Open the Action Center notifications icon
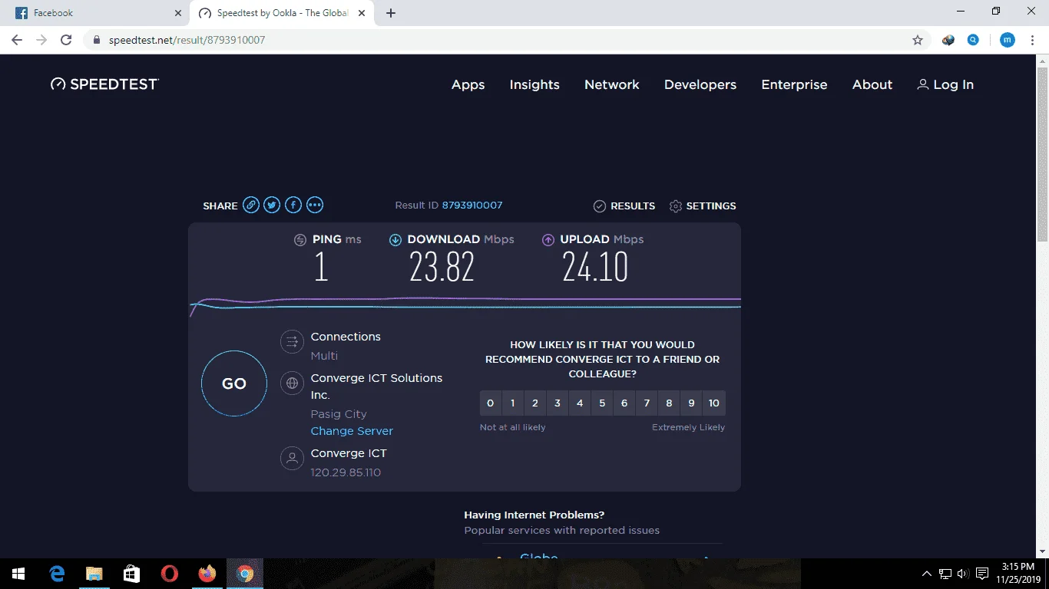The width and height of the screenshot is (1049, 589). pos(982,574)
